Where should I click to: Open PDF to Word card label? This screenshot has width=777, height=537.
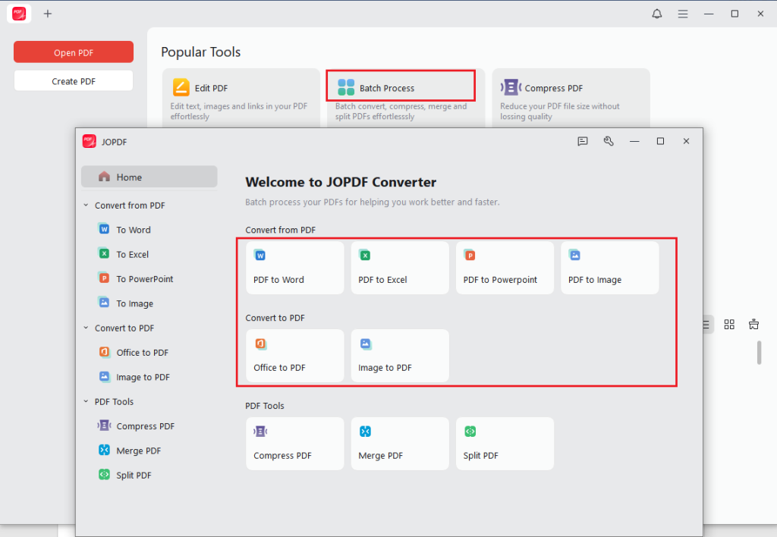(x=278, y=280)
